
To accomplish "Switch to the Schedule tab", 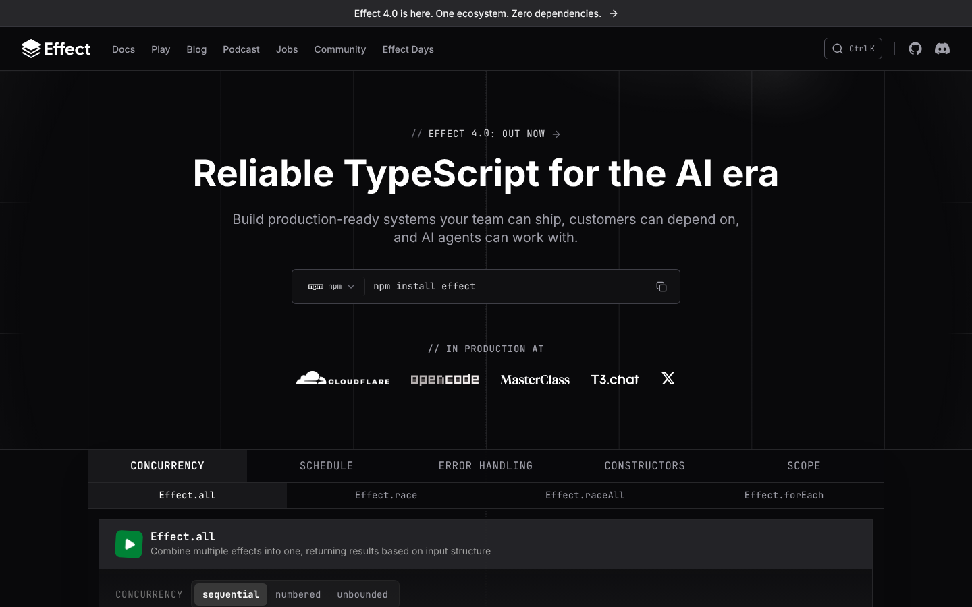I will pyautogui.click(x=327, y=466).
